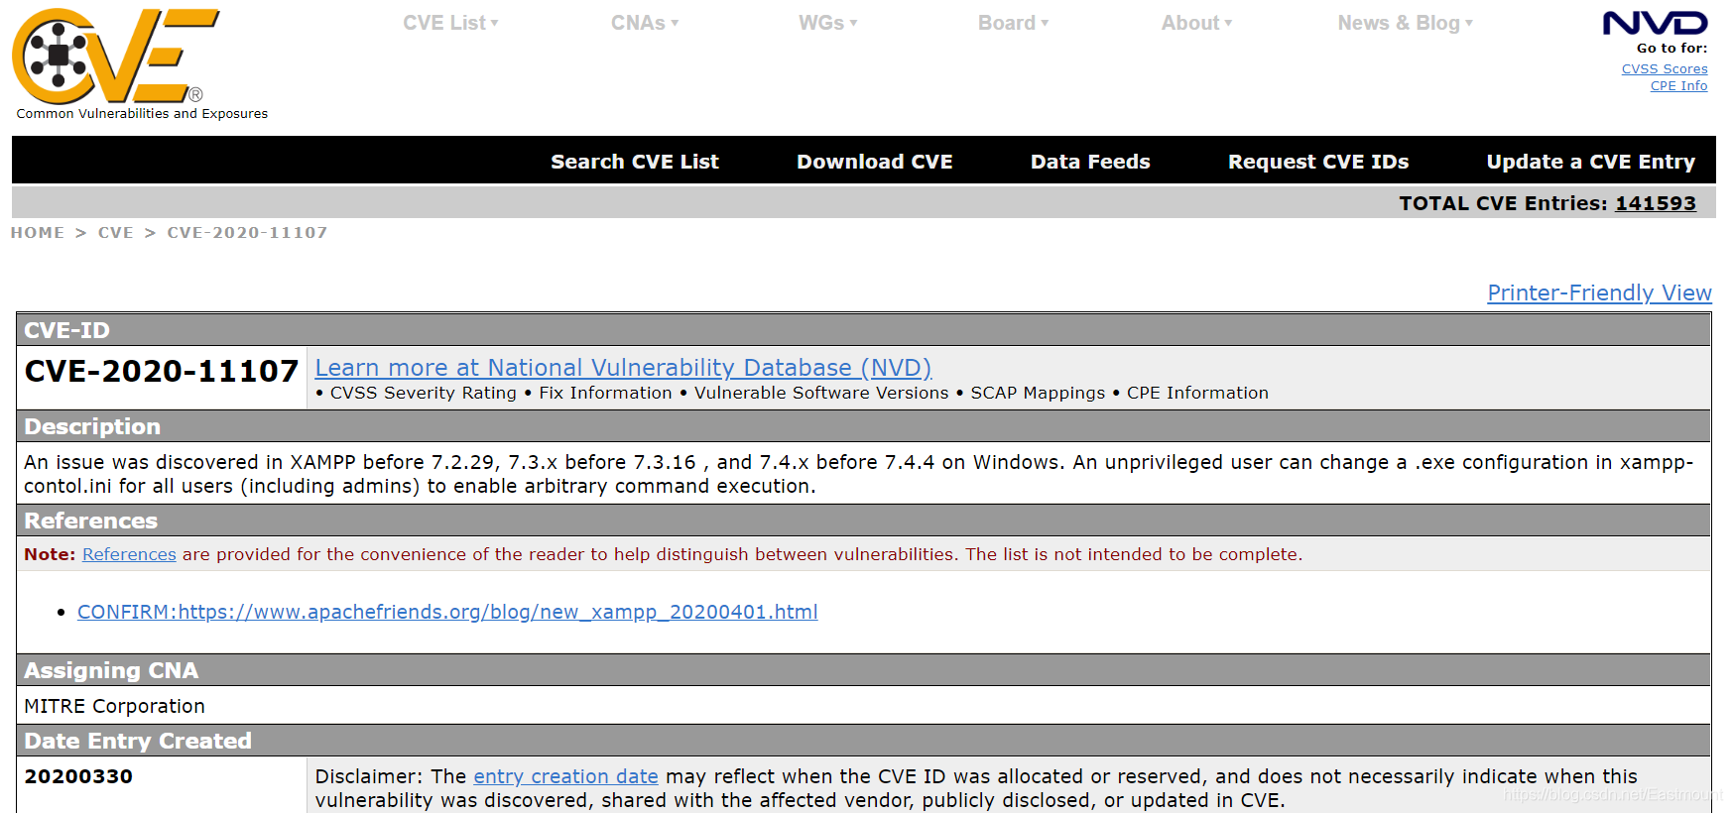Expand the About dropdown menu
Viewport: 1733px width, 813px height.
1197,23
